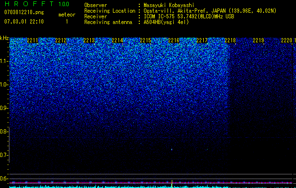
Task: Click the Receiving antenna field label
Action: tap(108, 22)
